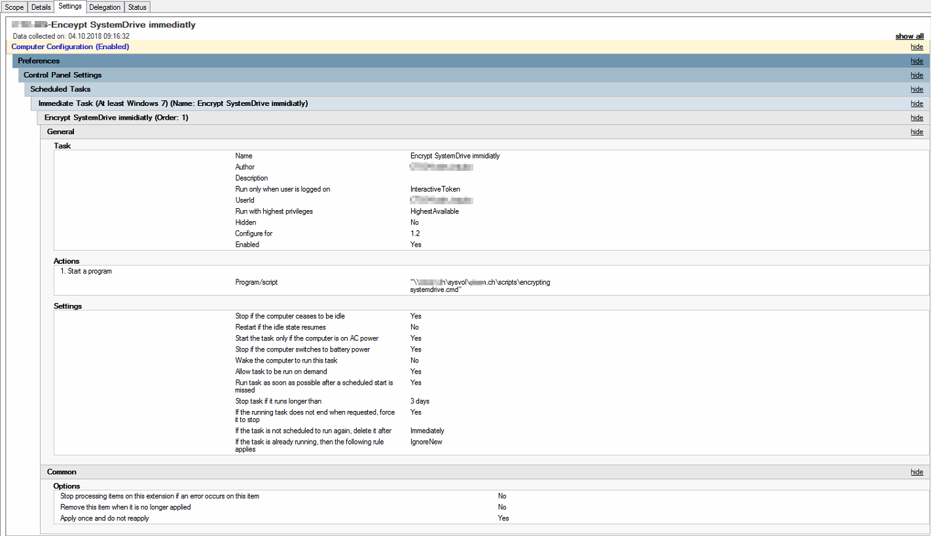The height and width of the screenshot is (536, 931).
Task: Hide the Immediate Task section
Action: [x=917, y=104]
